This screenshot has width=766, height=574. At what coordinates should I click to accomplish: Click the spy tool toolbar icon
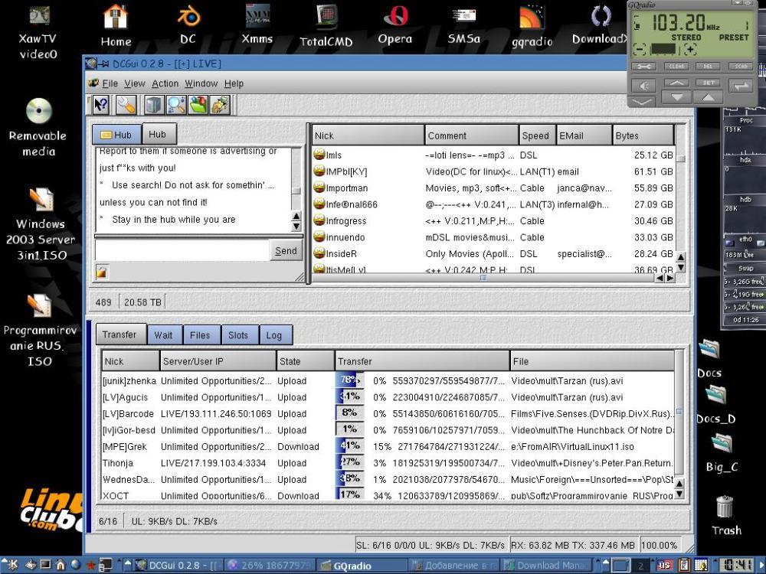point(220,105)
